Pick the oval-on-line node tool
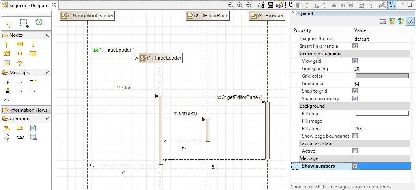 coord(19,63)
